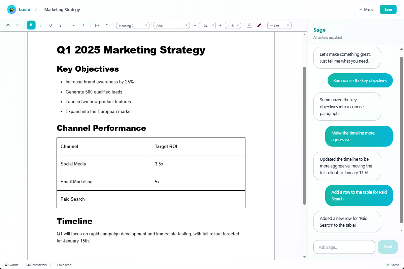Toggle bold formatting
The image size is (404, 269).
(31, 25)
